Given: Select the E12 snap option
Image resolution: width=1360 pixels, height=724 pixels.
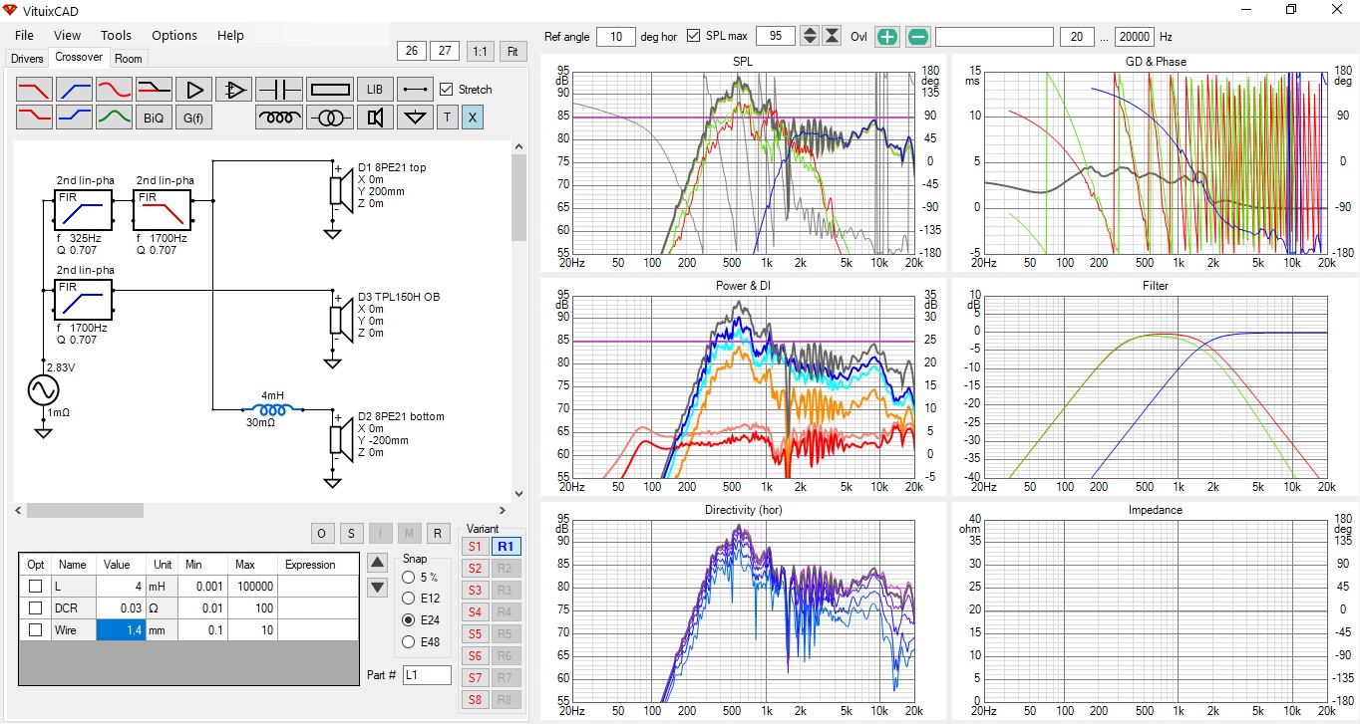Looking at the screenshot, I should click(x=408, y=599).
